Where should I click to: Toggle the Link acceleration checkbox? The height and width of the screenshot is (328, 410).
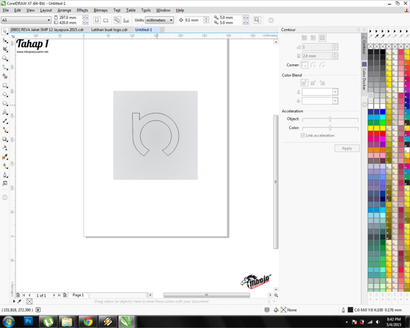[x=303, y=135]
